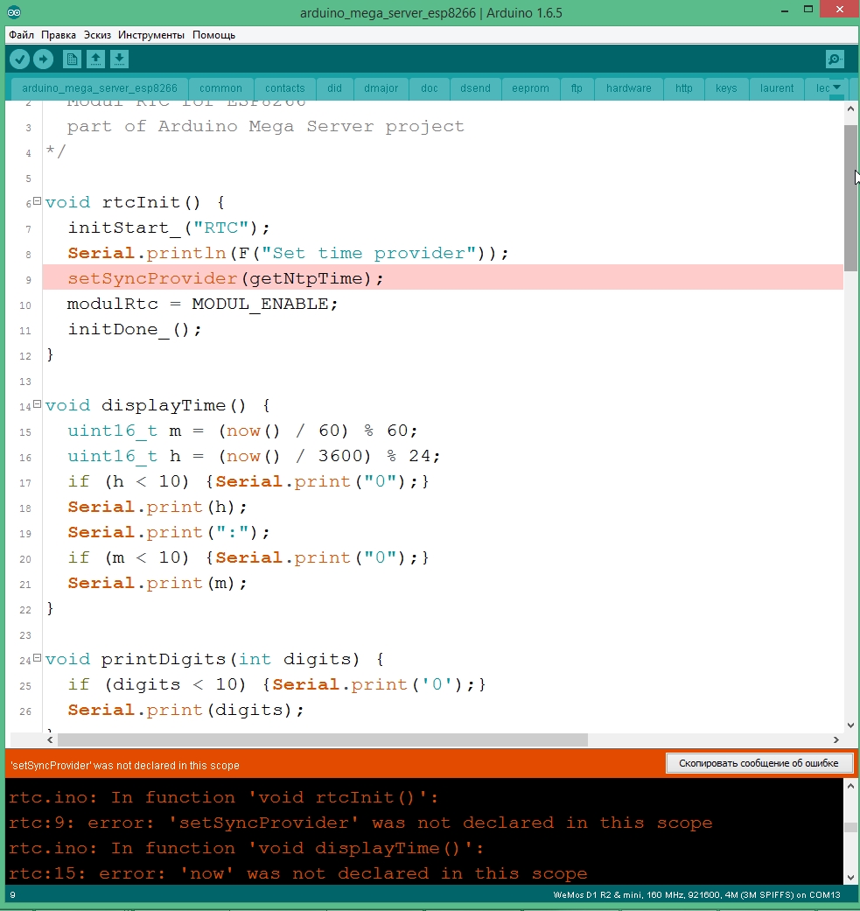The height and width of the screenshot is (911, 860).
Task: Click the Upload arrow icon
Action: pos(43,60)
